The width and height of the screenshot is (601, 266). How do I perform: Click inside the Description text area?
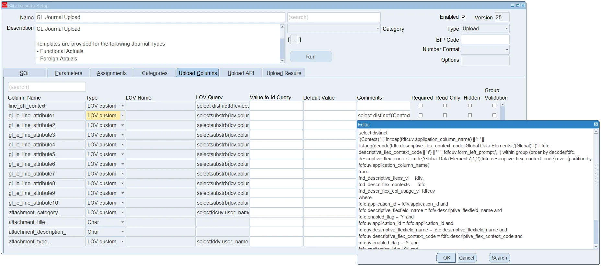click(158, 44)
